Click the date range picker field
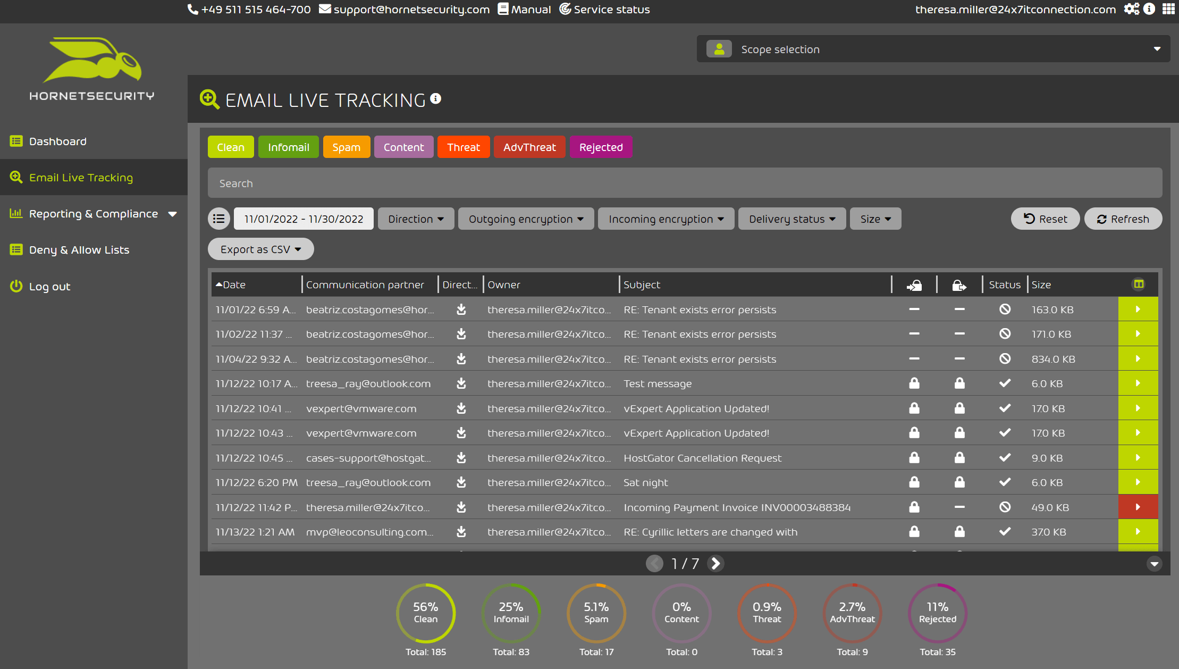The image size is (1179, 669). click(304, 219)
